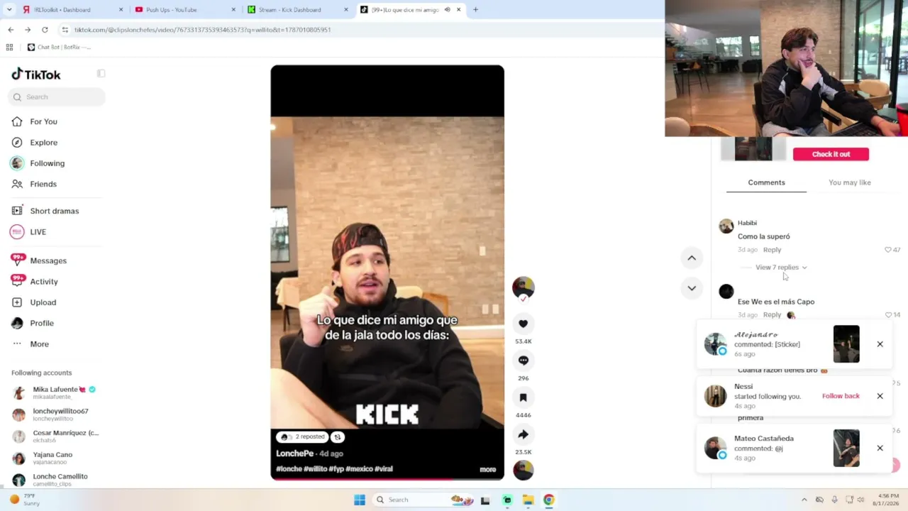Go to next video with down arrow
This screenshot has width=908, height=511.
(x=692, y=288)
